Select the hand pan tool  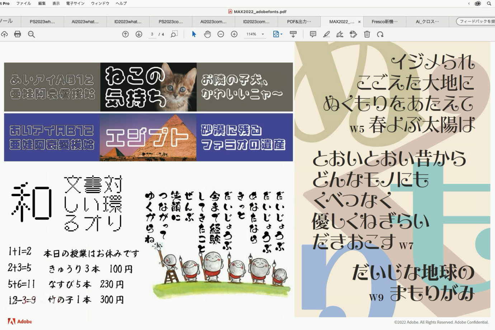pyautogui.click(x=207, y=34)
